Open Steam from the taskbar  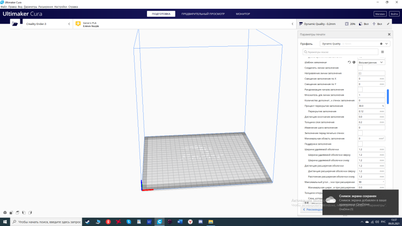88,222
